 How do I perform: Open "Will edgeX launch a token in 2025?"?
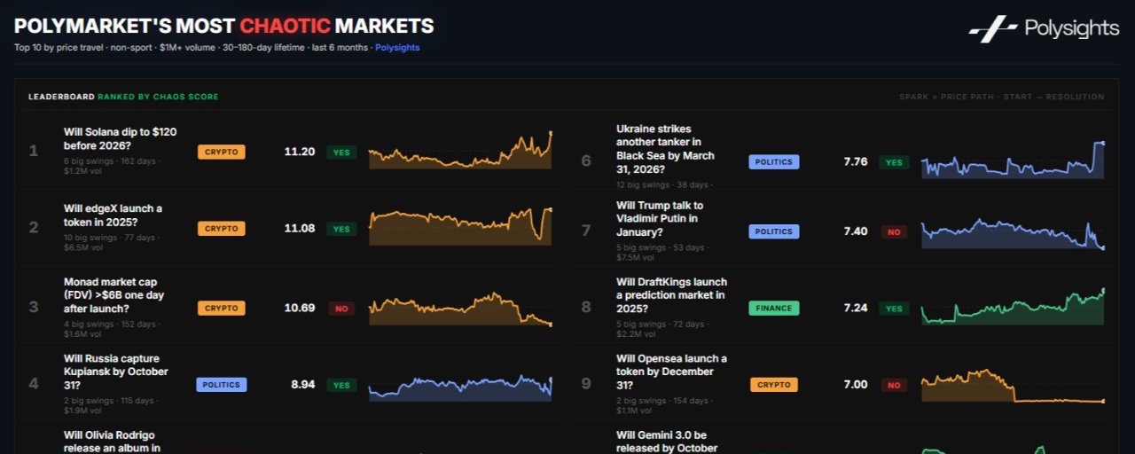point(113,215)
